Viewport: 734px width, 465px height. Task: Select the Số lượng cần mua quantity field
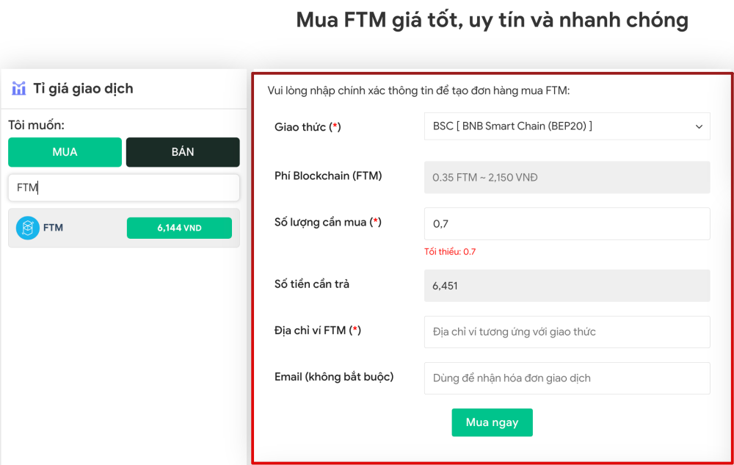pyautogui.click(x=565, y=223)
